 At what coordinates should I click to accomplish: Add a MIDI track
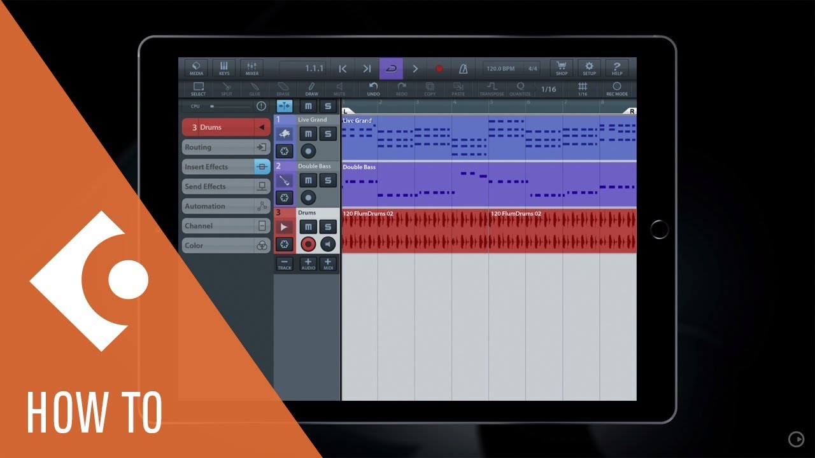pos(328,264)
